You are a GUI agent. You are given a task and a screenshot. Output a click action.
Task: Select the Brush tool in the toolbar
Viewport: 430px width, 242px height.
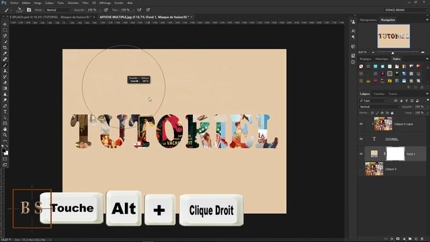5,65
